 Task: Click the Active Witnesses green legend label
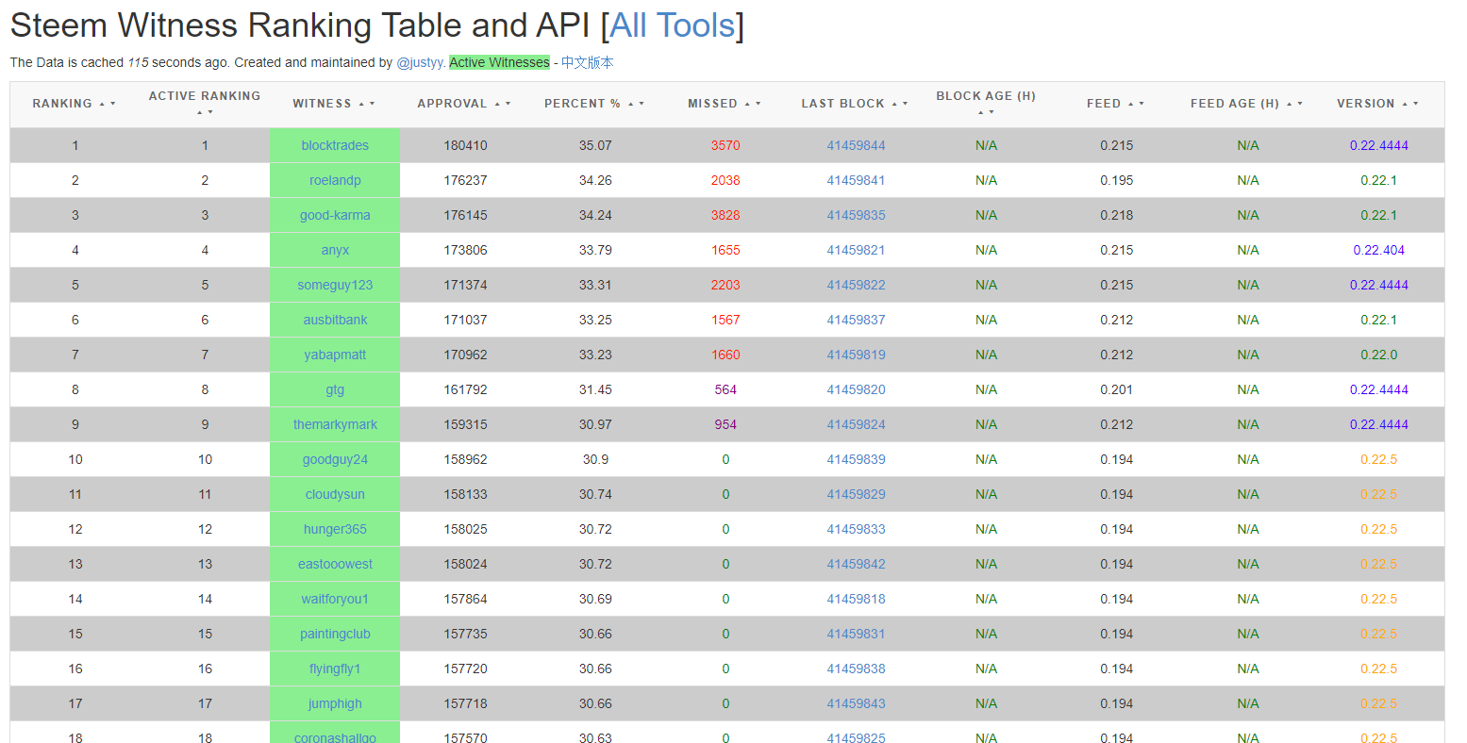[499, 62]
